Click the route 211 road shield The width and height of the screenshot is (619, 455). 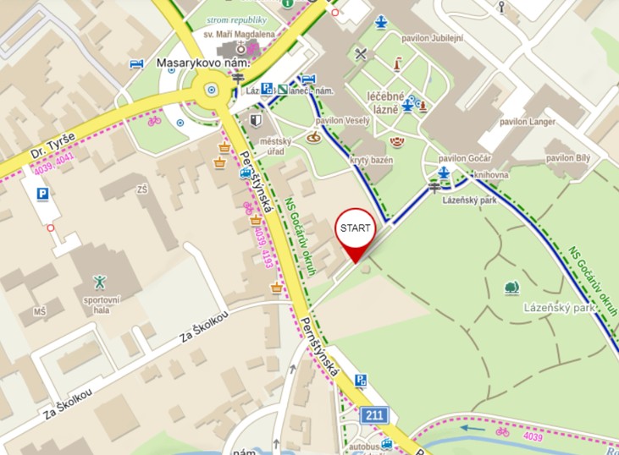tap(373, 415)
